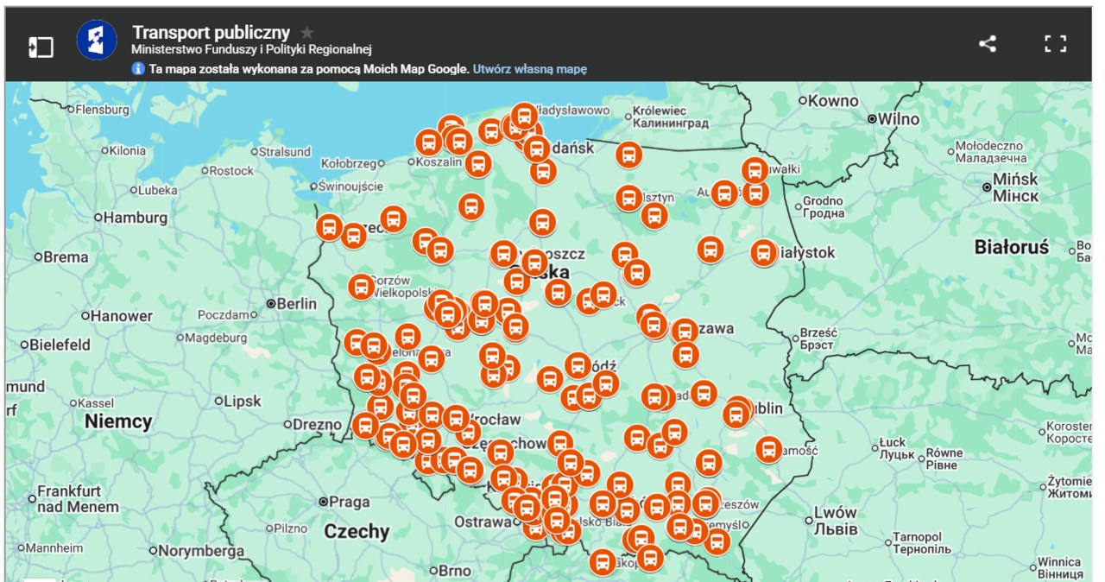1105x582 pixels.
Task: Click the Brno city label
Action: point(454,571)
